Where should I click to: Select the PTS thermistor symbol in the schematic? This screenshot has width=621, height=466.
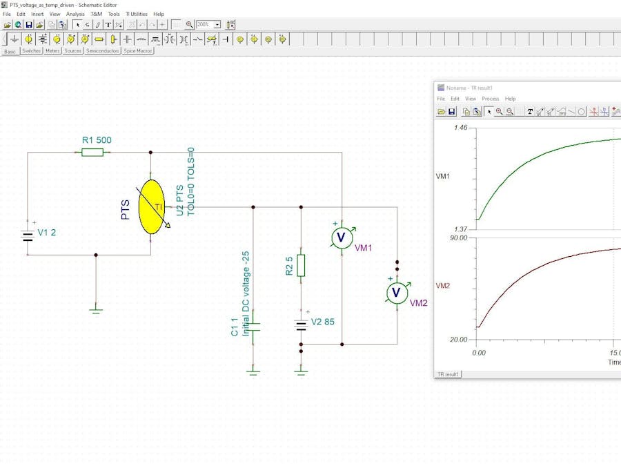(152, 207)
